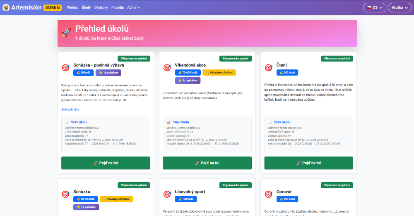Go to the Přehled nav item
This screenshot has width=414, height=216.
click(x=72, y=7)
